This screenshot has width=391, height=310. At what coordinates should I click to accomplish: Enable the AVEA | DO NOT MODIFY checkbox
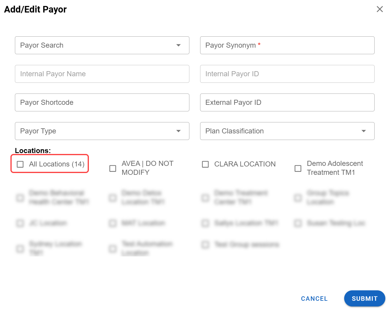point(113,169)
